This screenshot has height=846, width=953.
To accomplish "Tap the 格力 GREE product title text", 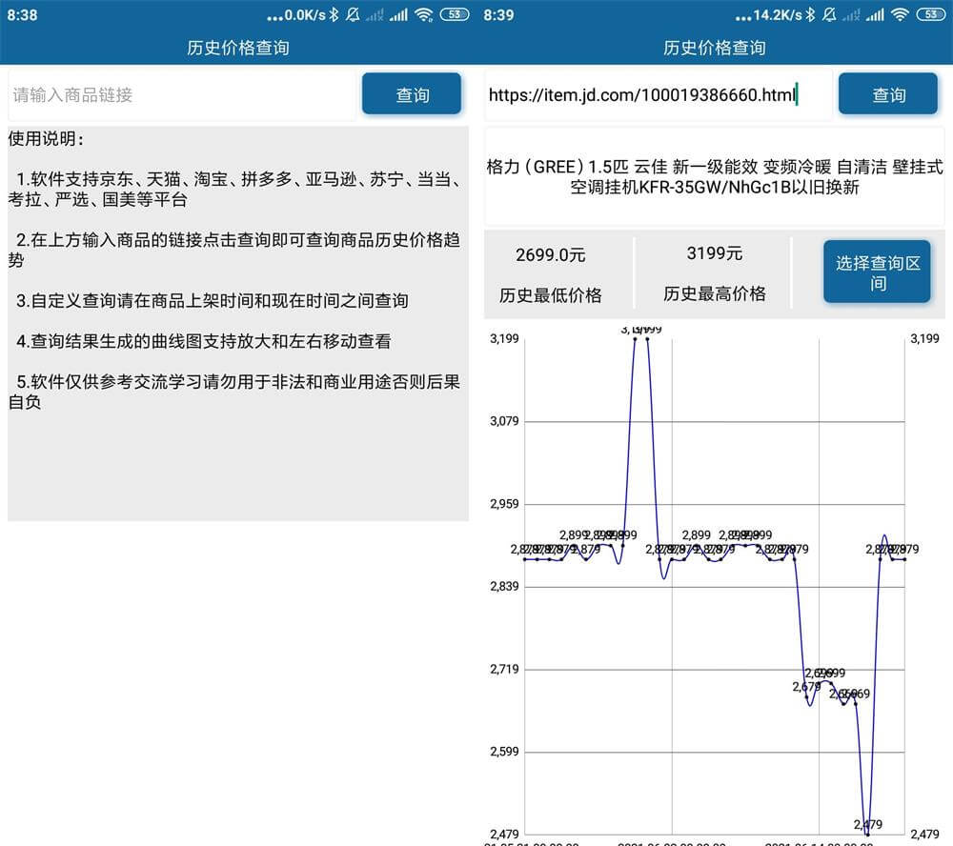I will click(x=715, y=177).
